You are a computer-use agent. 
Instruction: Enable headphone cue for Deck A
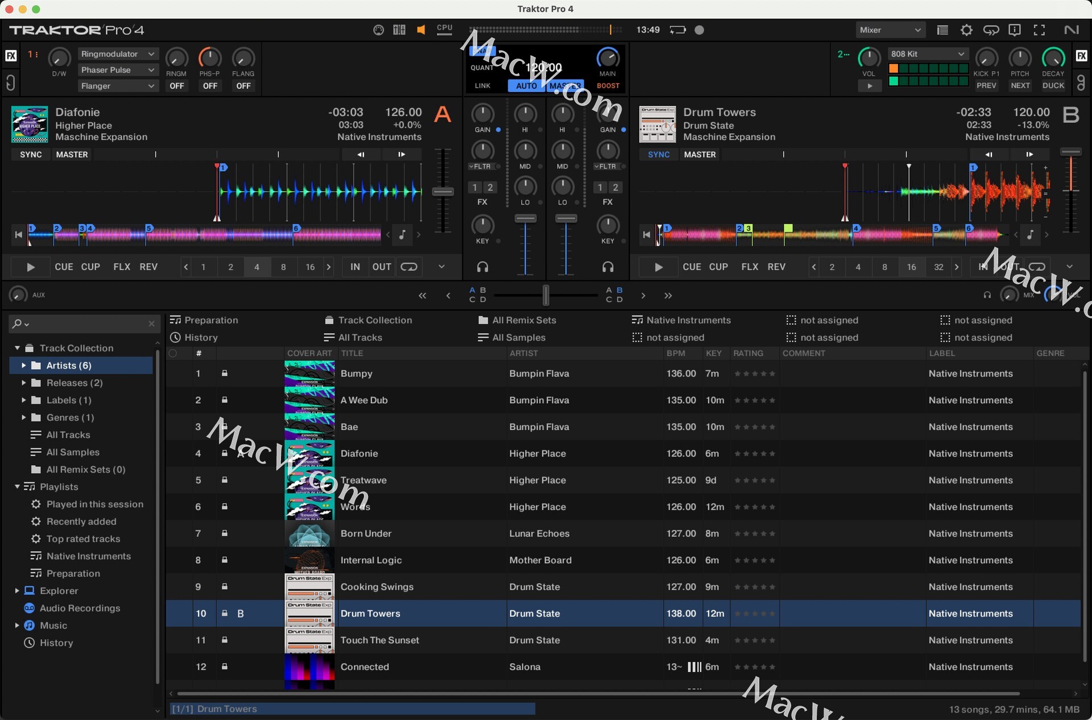pos(482,267)
